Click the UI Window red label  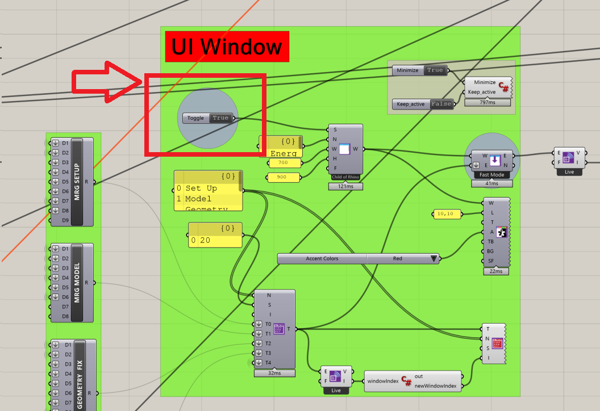[227, 47]
